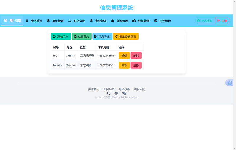Click 批量密码重置 button
236x150 pixels.
click(126, 36)
